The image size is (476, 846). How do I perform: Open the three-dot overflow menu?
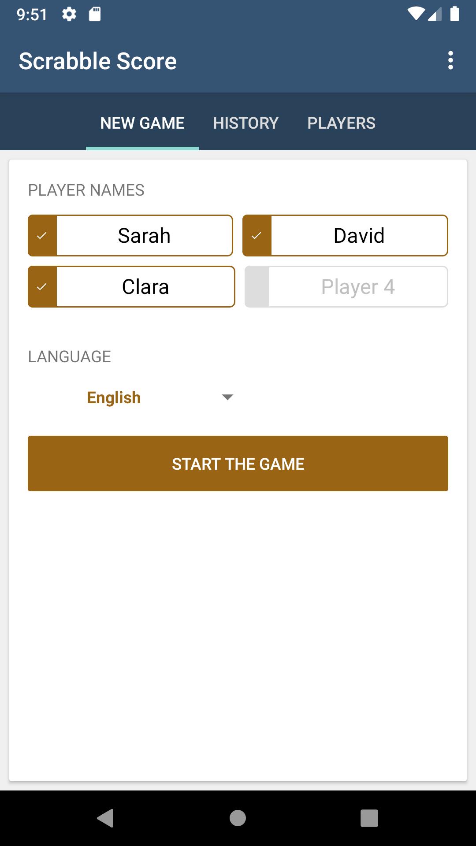450,60
